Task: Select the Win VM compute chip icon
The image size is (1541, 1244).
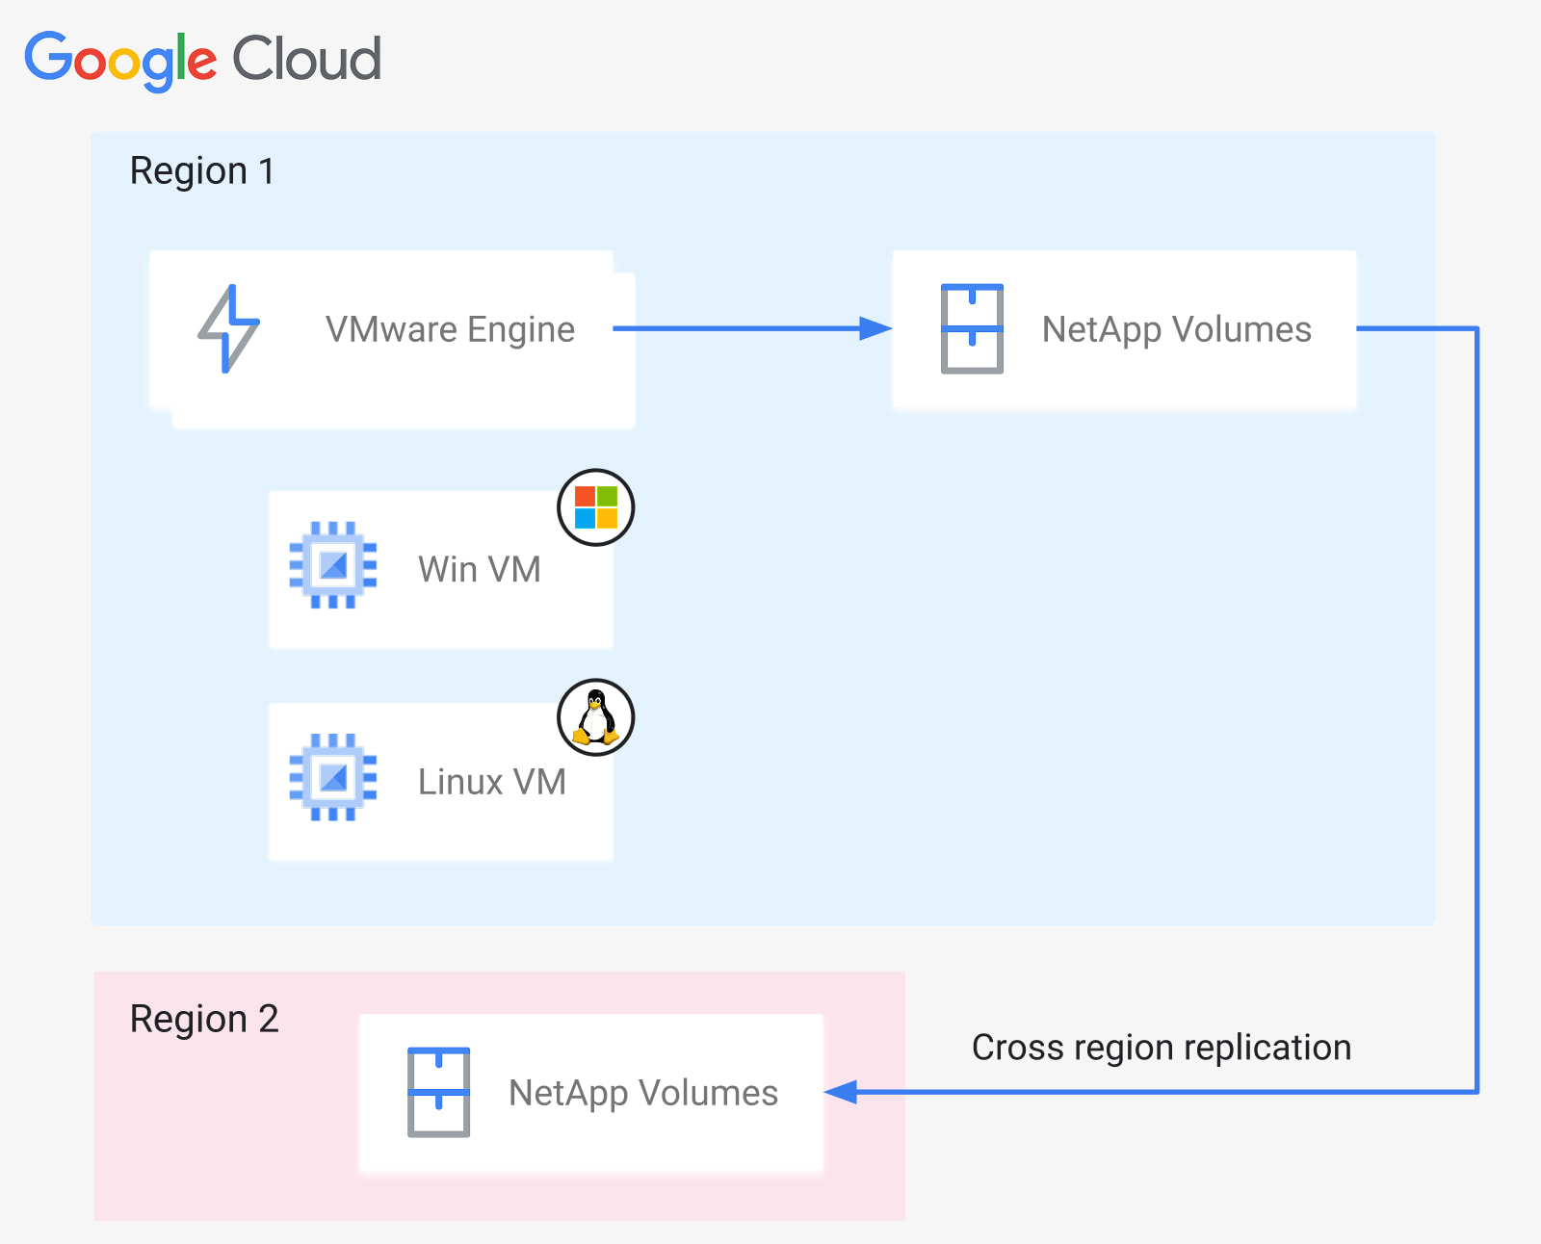Action: pos(333,565)
